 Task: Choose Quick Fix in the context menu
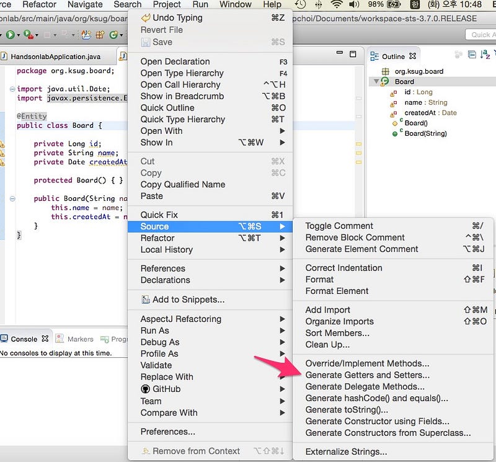point(210,215)
